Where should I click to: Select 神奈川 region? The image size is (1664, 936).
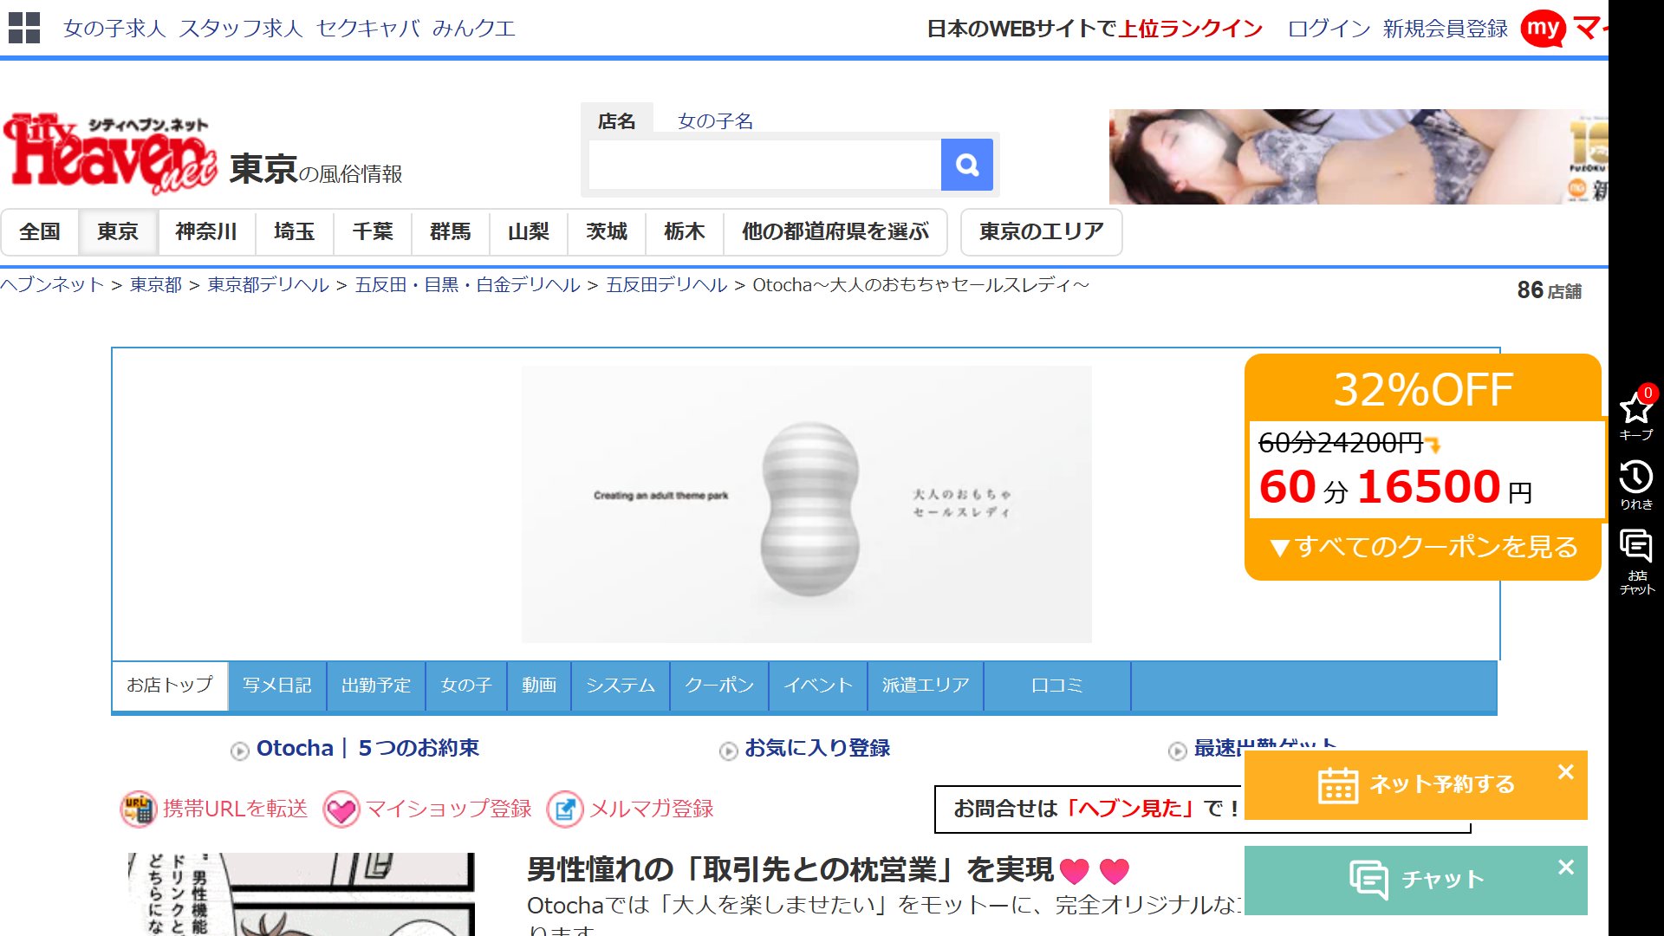click(206, 232)
